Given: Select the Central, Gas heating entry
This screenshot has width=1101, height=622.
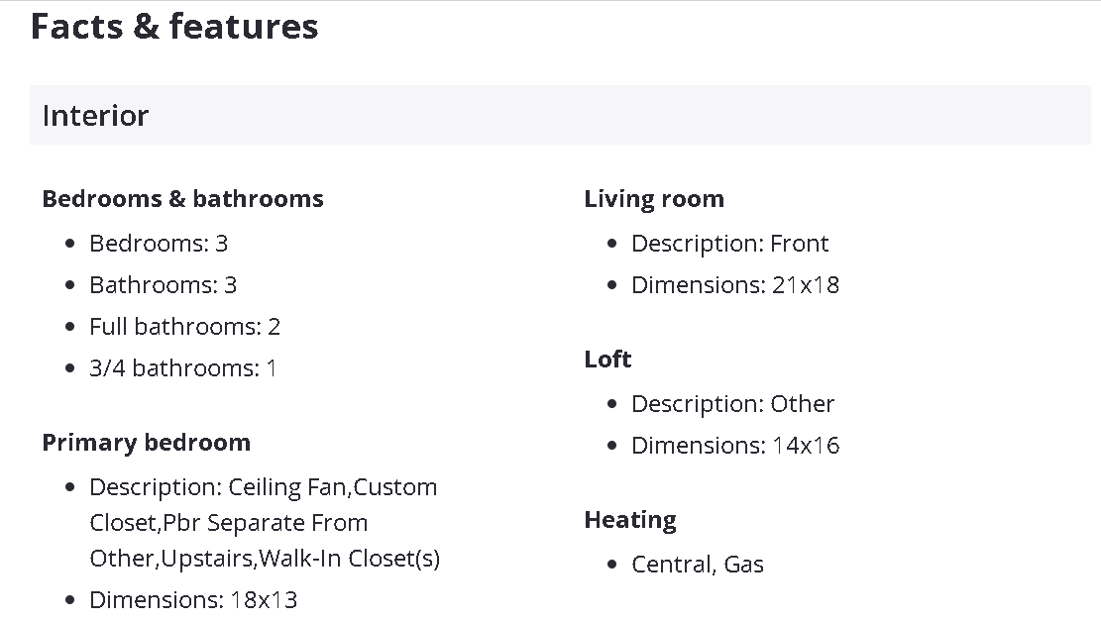Looking at the screenshot, I should [697, 565].
